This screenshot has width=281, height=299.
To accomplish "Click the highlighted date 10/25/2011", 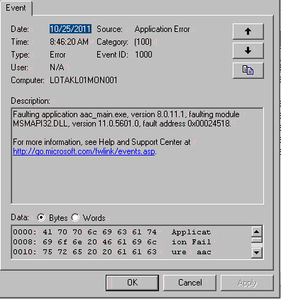I will click(70, 29).
